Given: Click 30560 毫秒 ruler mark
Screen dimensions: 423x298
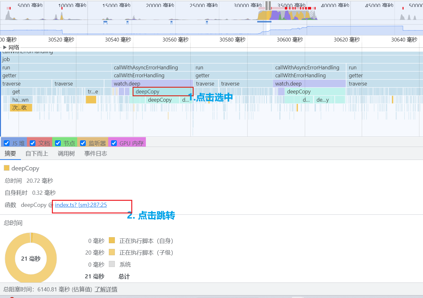Looking at the screenshot, I should [x=176, y=40].
